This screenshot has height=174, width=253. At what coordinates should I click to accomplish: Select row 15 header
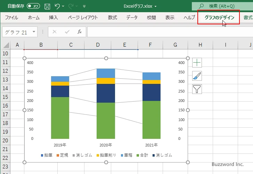coord(5,97)
